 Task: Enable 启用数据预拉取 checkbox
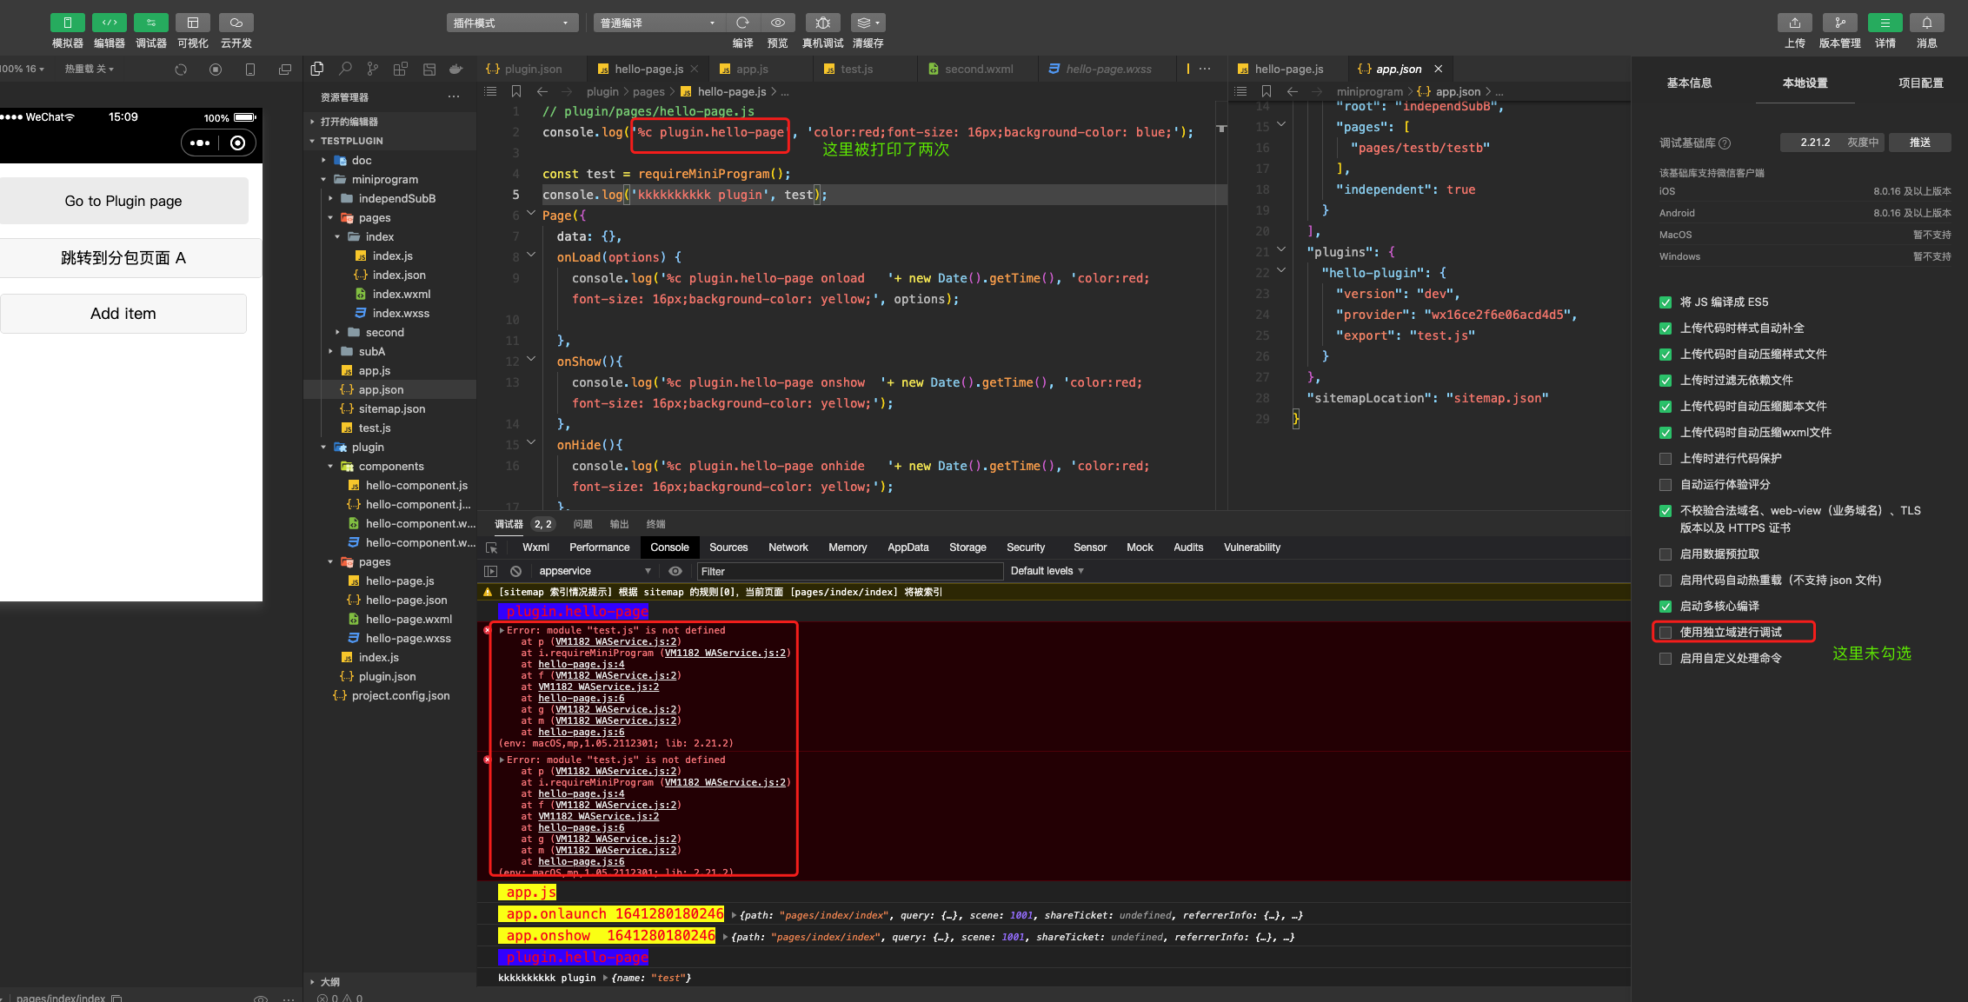1665,554
